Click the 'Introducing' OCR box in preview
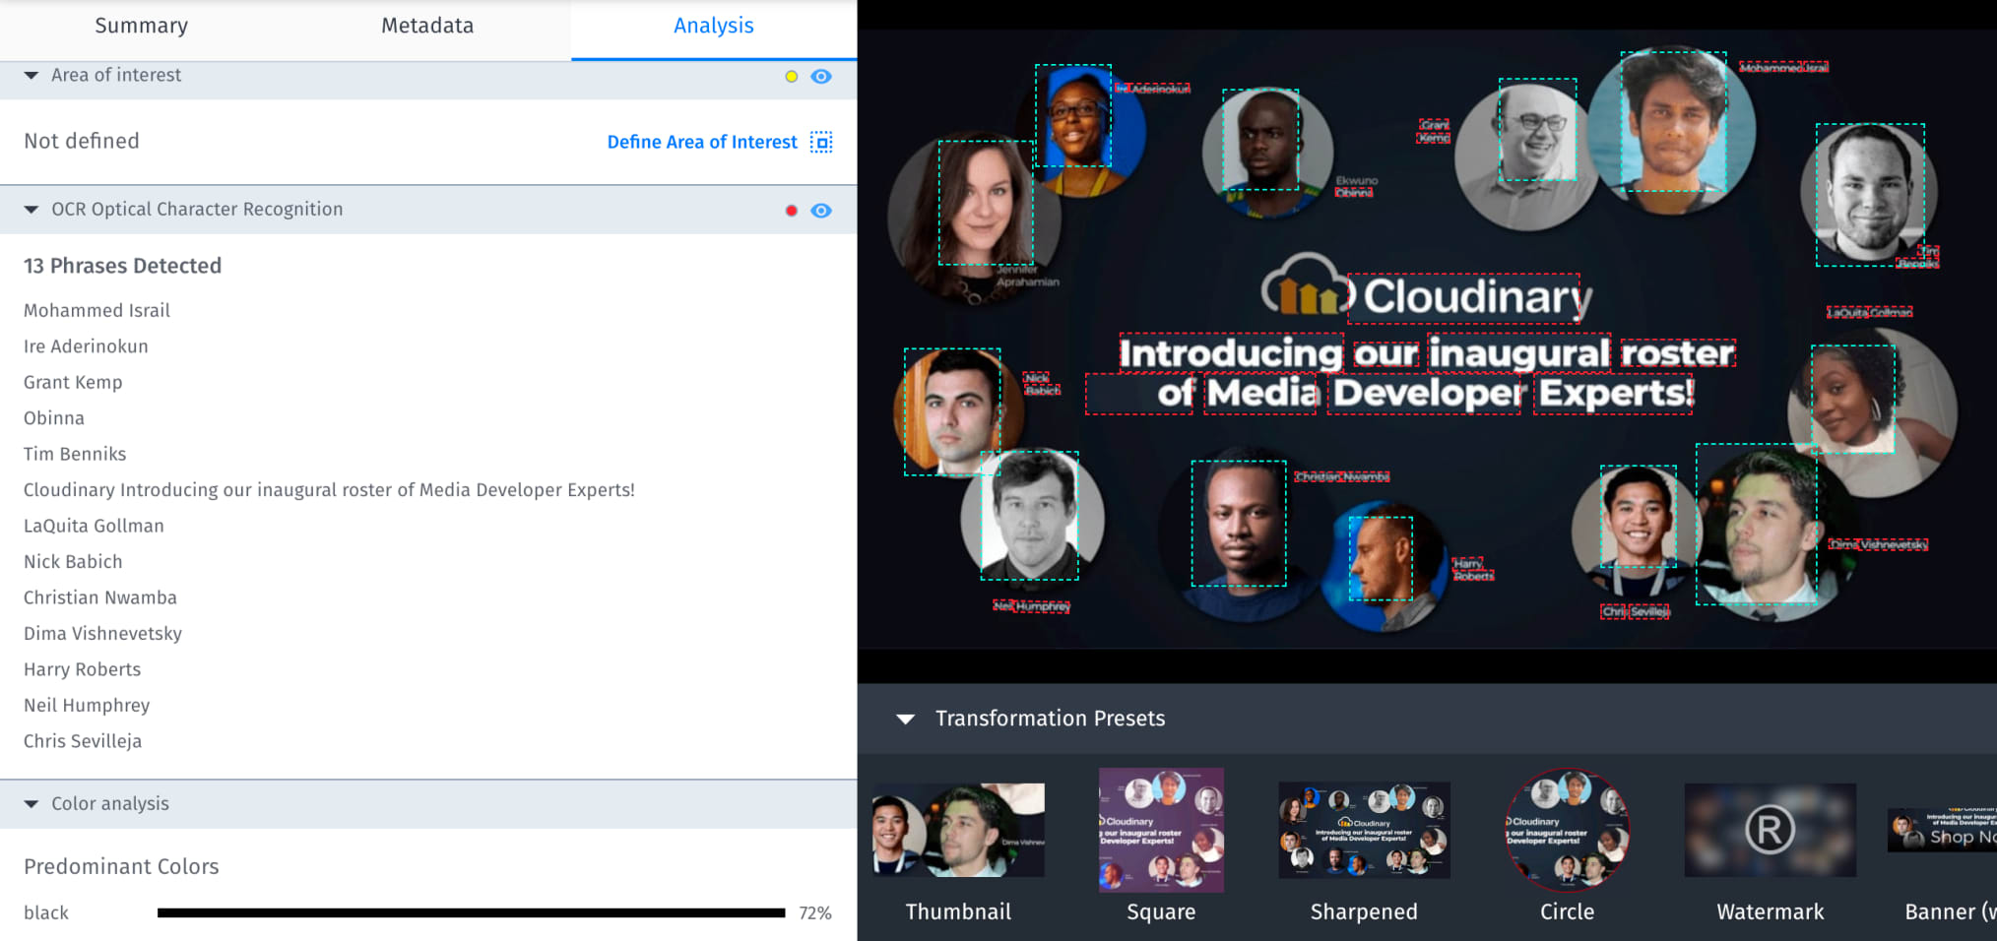 pyautogui.click(x=1231, y=352)
